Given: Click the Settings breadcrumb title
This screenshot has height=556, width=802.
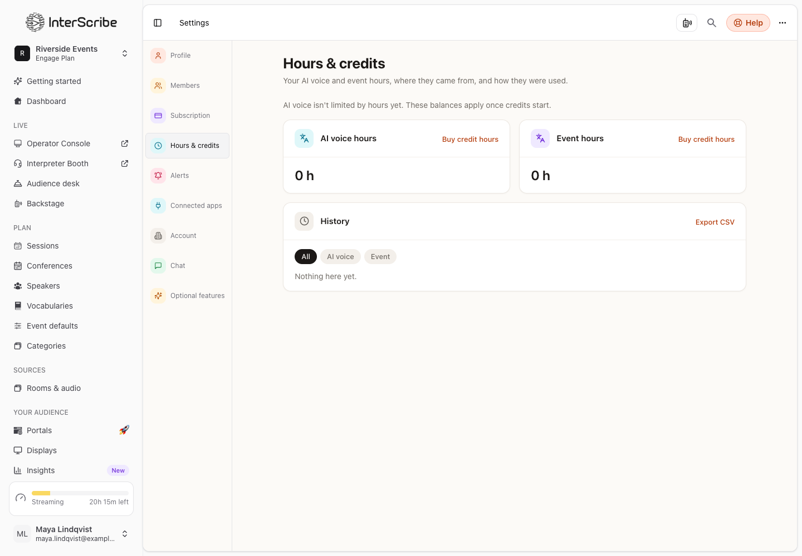Looking at the screenshot, I should [x=194, y=23].
